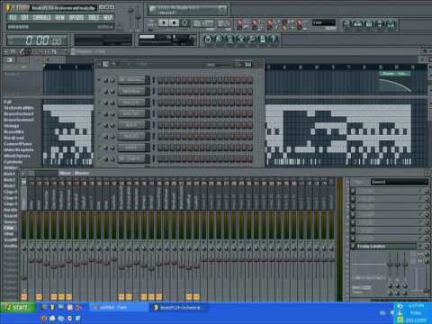432x324 pixels.
Task: Open the Windows Start menu
Action: (x=18, y=307)
